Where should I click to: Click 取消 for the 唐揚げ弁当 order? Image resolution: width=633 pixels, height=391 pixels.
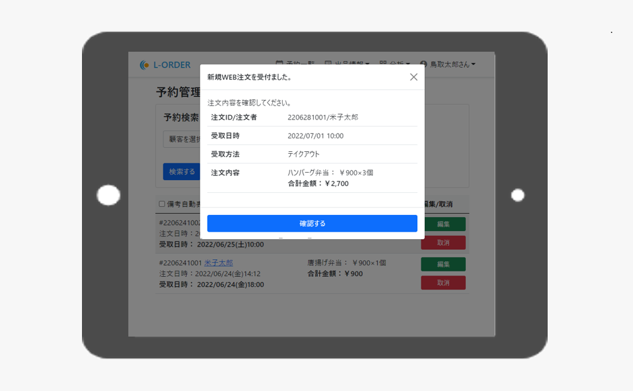tap(443, 283)
